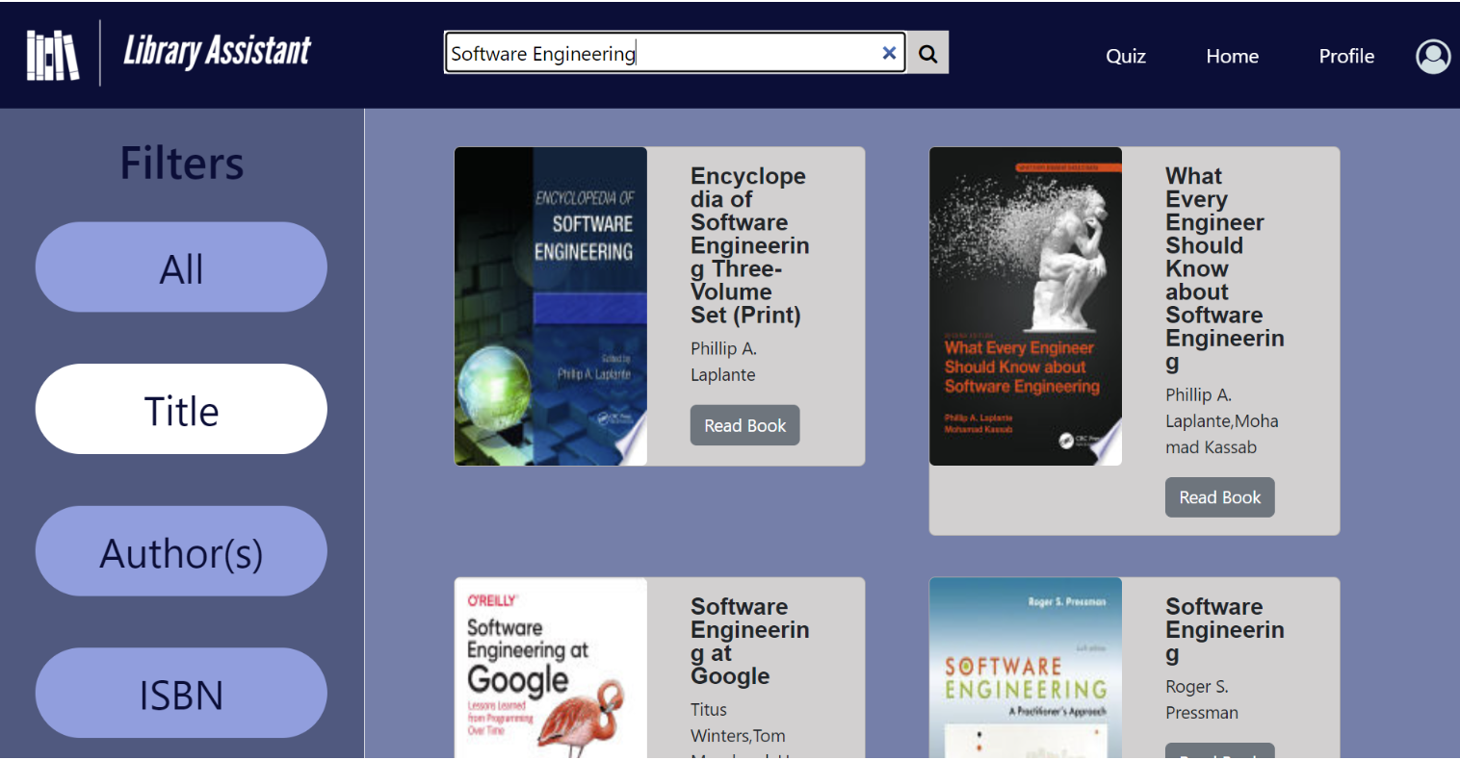The height and width of the screenshot is (760, 1460).
Task: Click the Software Engineering at Google title
Action: pyautogui.click(x=749, y=641)
